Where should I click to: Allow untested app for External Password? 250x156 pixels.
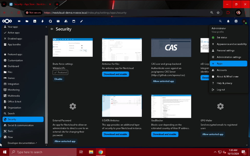65,141
